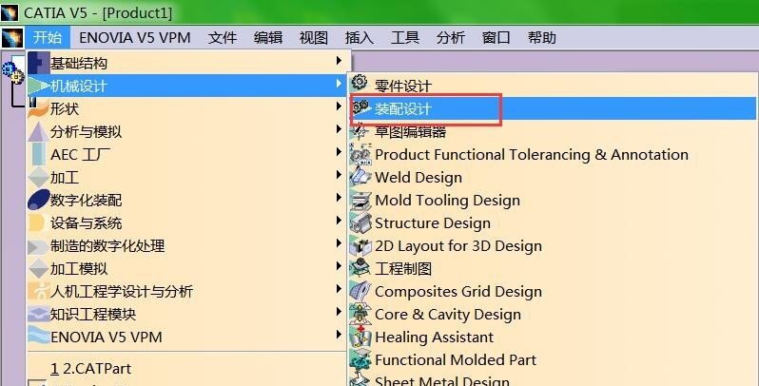Select the Core & Cavity Design icon
Image resolution: width=759 pixels, height=386 pixels.
360,314
